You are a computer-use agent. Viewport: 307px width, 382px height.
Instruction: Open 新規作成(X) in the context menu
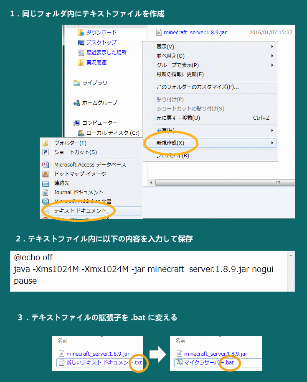pos(211,143)
